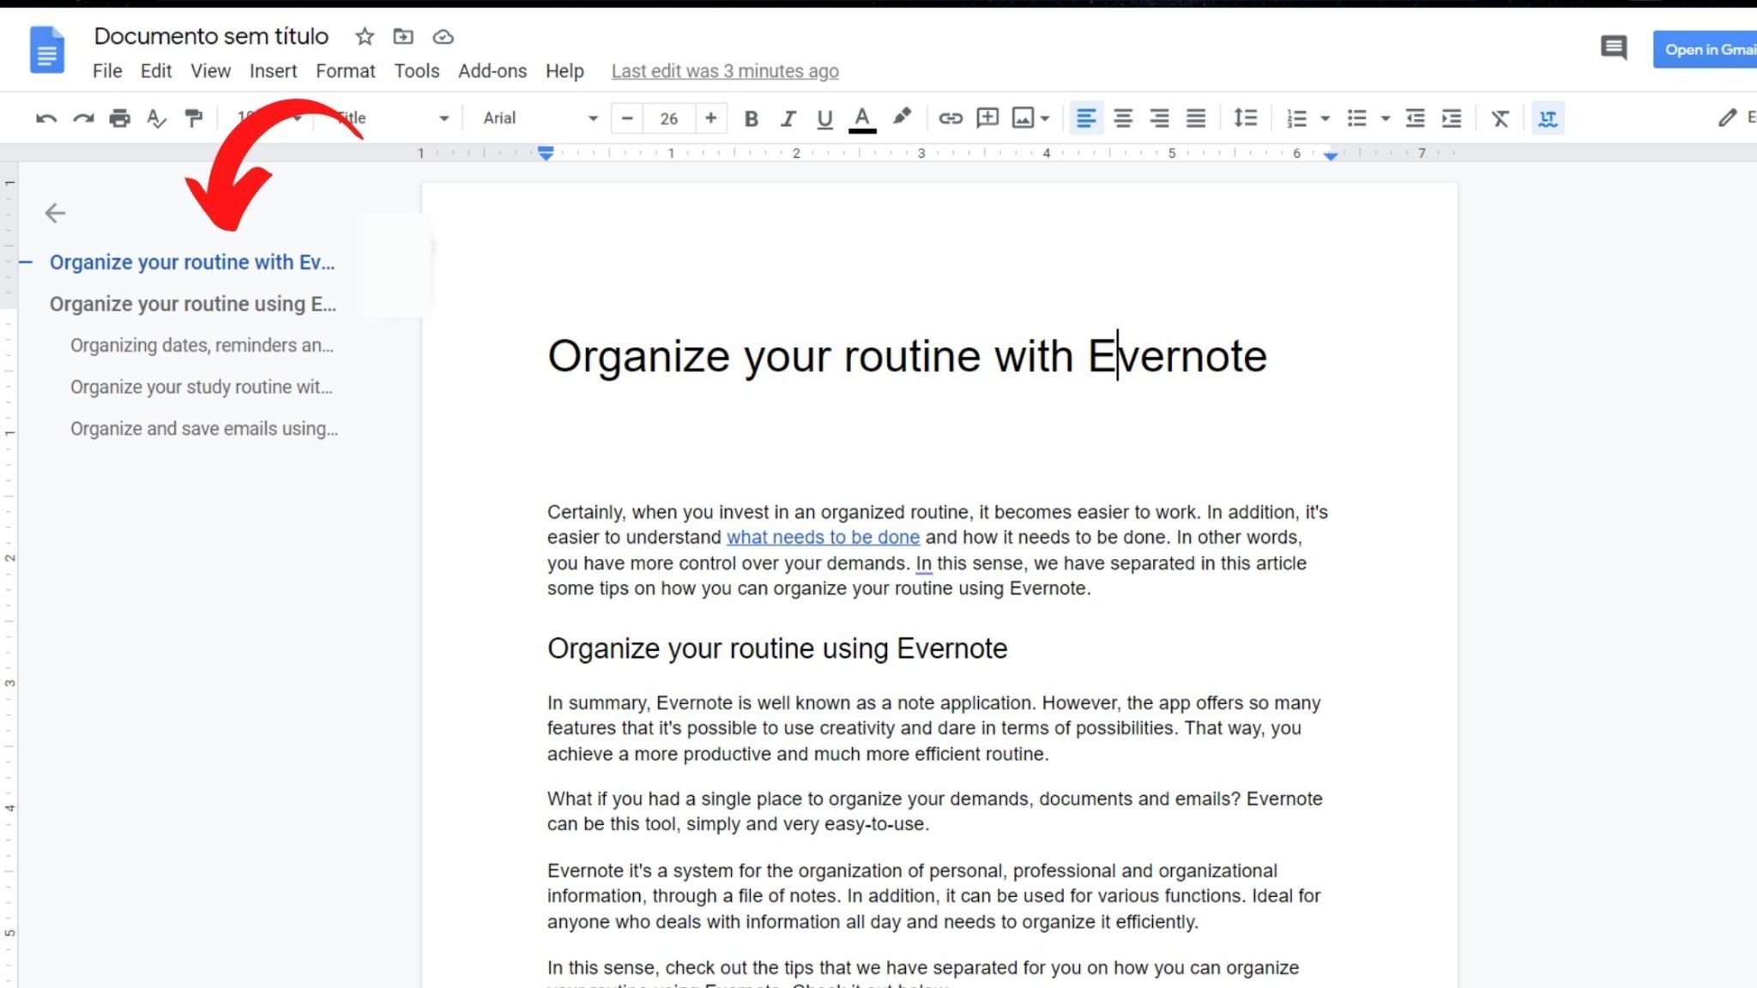Image resolution: width=1757 pixels, height=988 pixels.
Task: Open the highlight color marker
Action: [901, 117]
